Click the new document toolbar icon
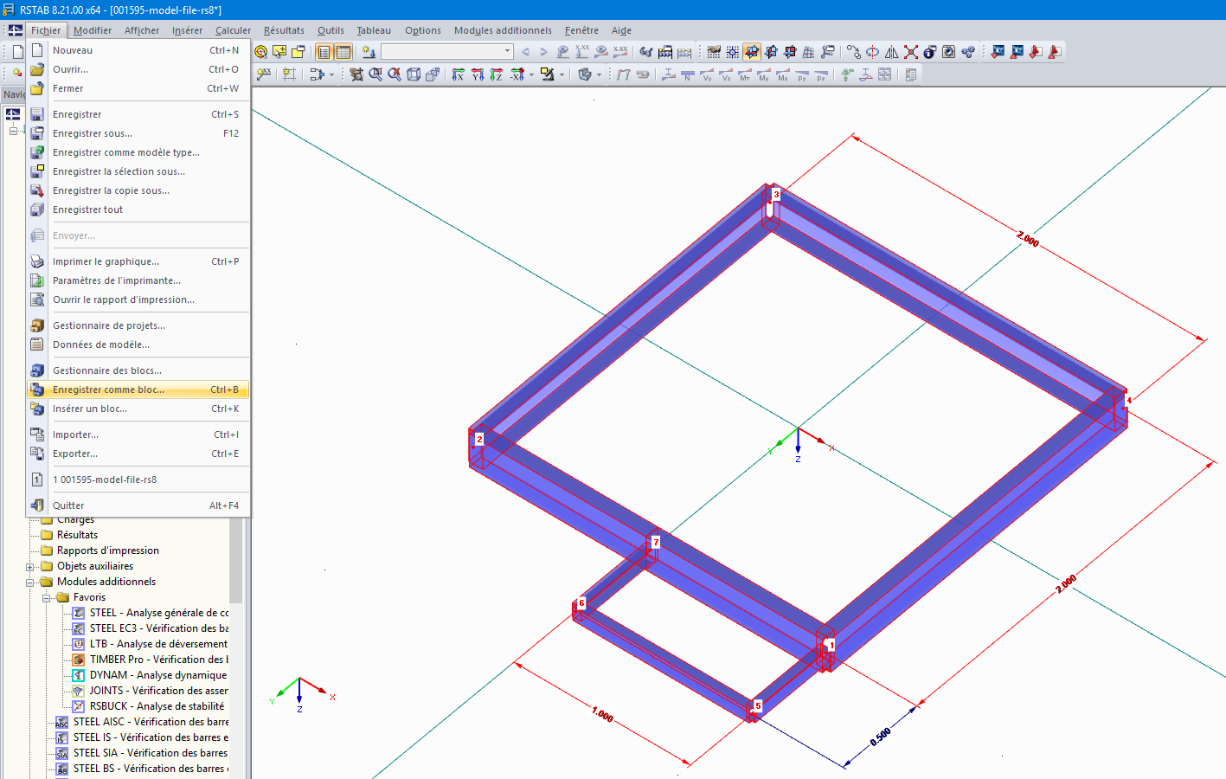 pos(17,52)
